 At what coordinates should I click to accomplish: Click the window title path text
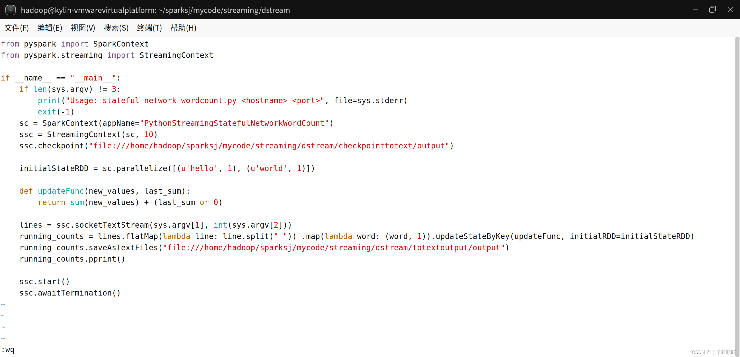[x=156, y=10]
